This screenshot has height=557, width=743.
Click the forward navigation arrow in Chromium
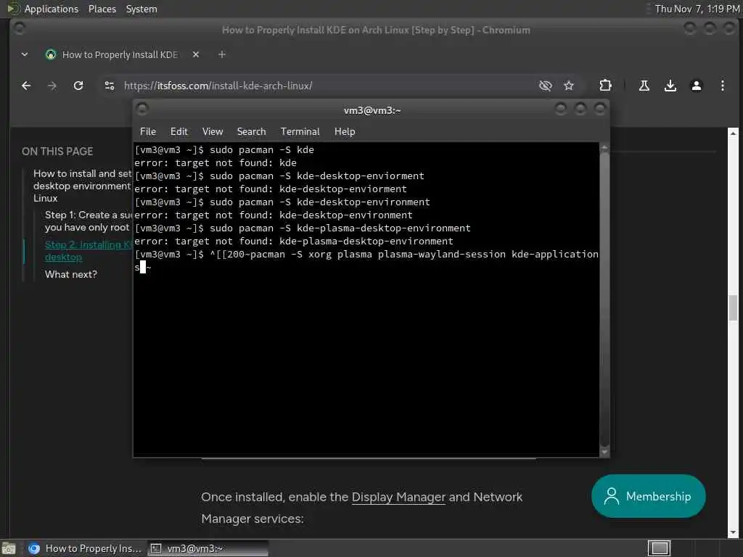52,86
